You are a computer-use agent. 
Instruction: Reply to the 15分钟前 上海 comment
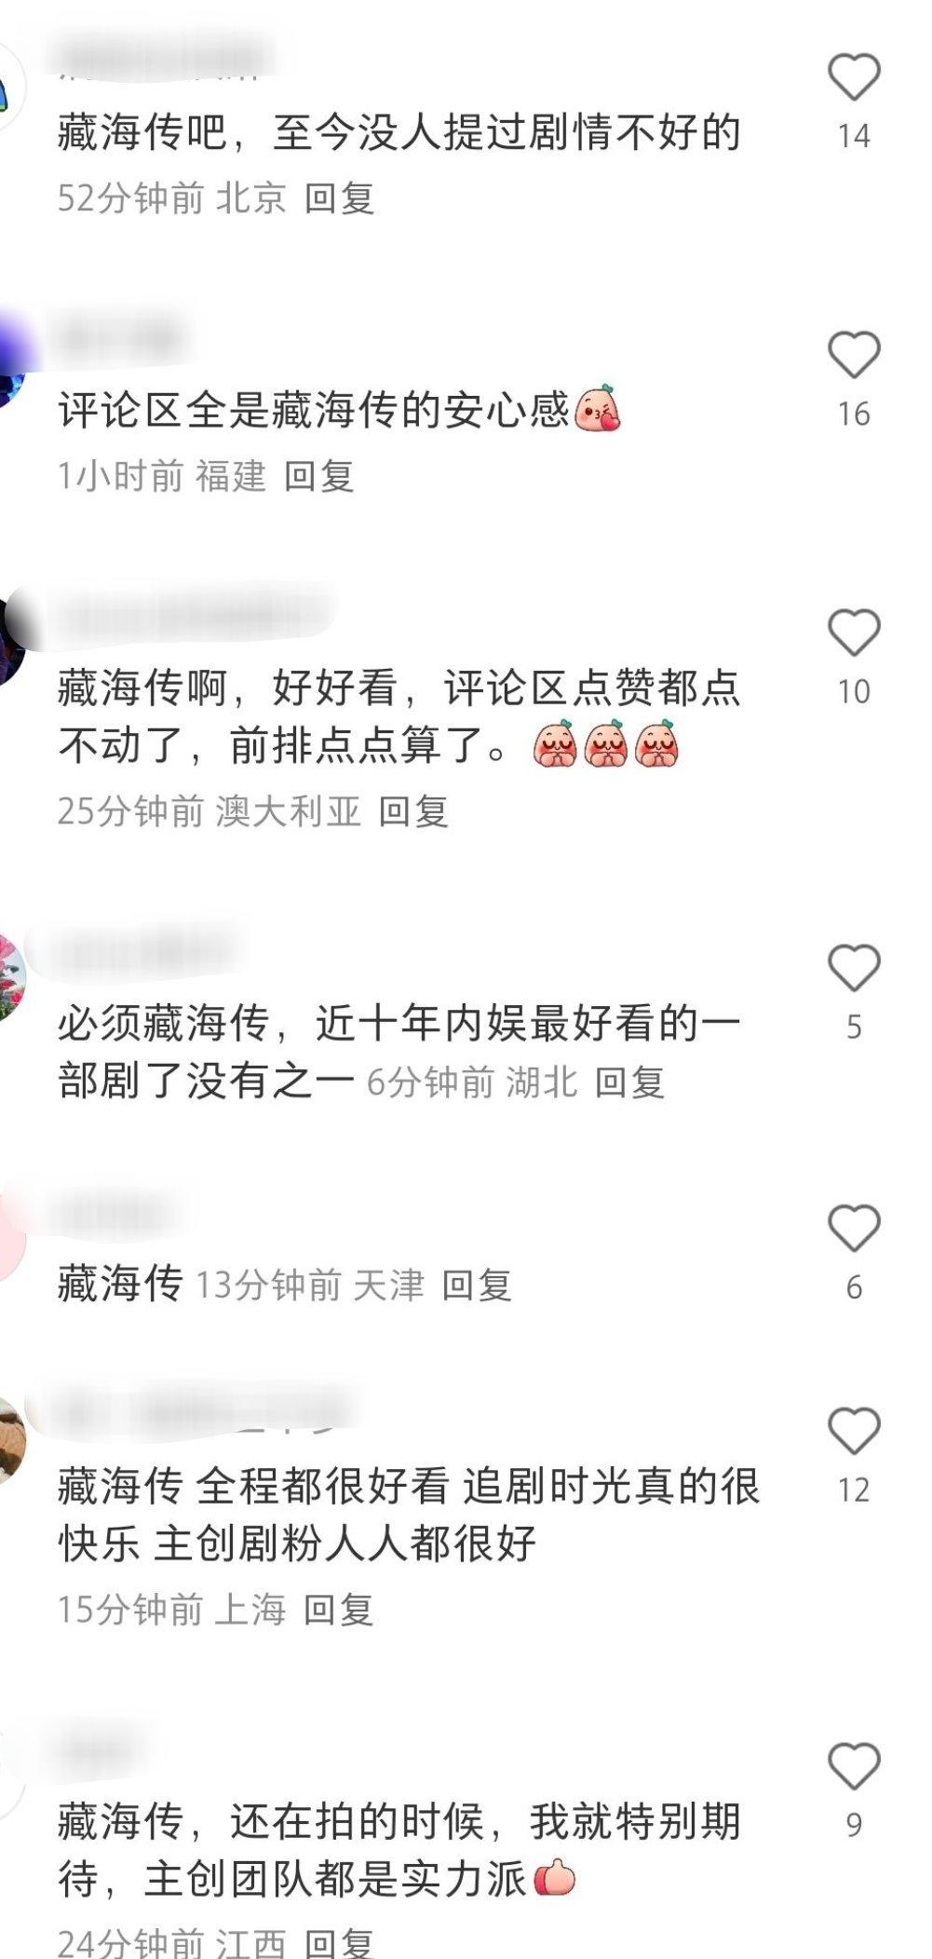point(339,1610)
